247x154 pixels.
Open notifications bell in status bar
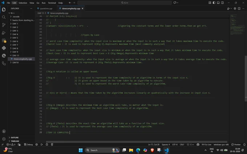point(244,145)
